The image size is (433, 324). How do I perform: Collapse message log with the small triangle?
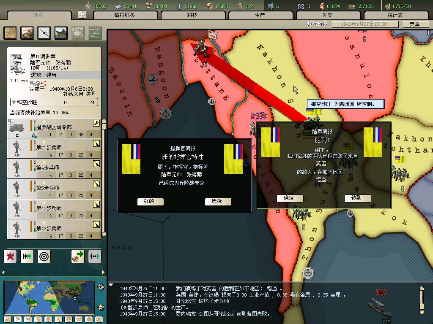(x=111, y=285)
